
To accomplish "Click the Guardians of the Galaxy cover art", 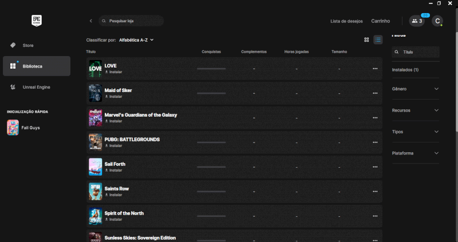I will coord(96,118).
